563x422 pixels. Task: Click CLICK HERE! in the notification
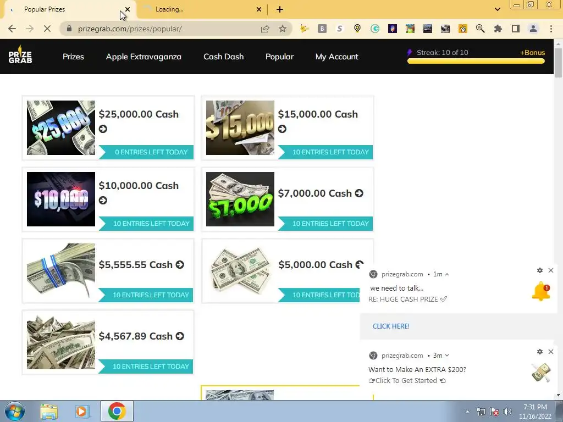pyautogui.click(x=391, y=326)
